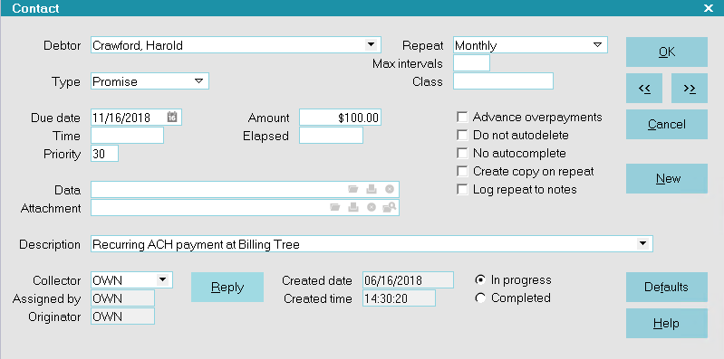Open the Collector dropdown showing OWN
Viewport: 724px width, 359px height.
tap(162, 279)
